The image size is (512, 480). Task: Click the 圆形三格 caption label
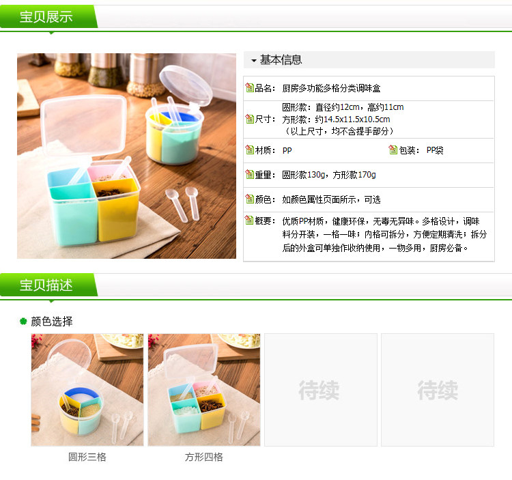[87, 457]
